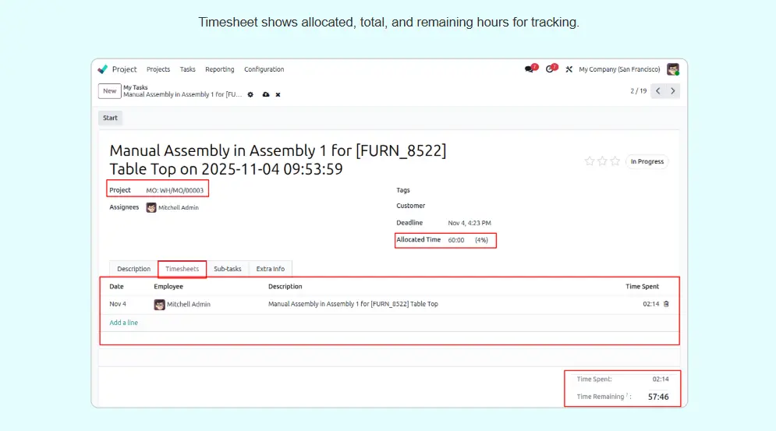Open the In Progress state dropdown
This screenshot has width=776, height=431.
(x=647, y=161)
